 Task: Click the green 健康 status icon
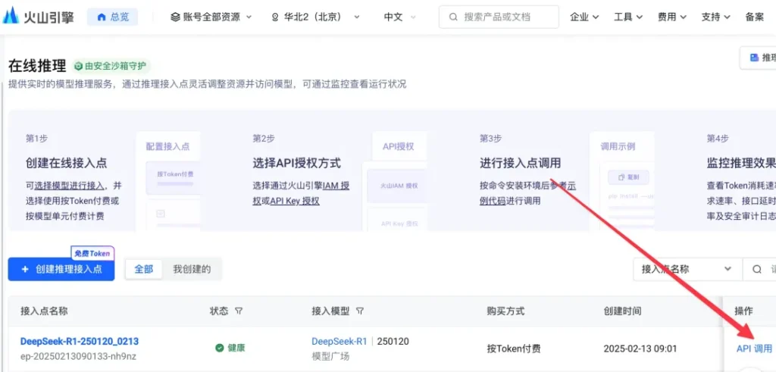pyautogui.click(x=220, y=348)
